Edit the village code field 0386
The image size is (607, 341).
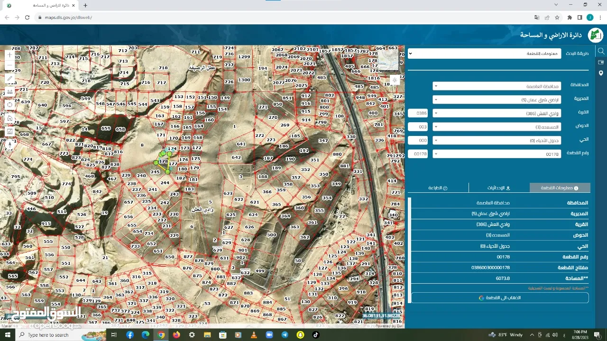click(x=418, y=114)
